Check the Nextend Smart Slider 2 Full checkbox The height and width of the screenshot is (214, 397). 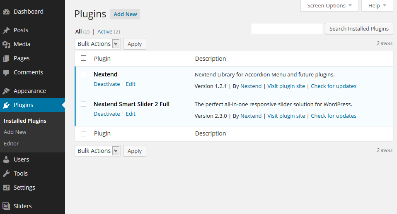(84, 105)
